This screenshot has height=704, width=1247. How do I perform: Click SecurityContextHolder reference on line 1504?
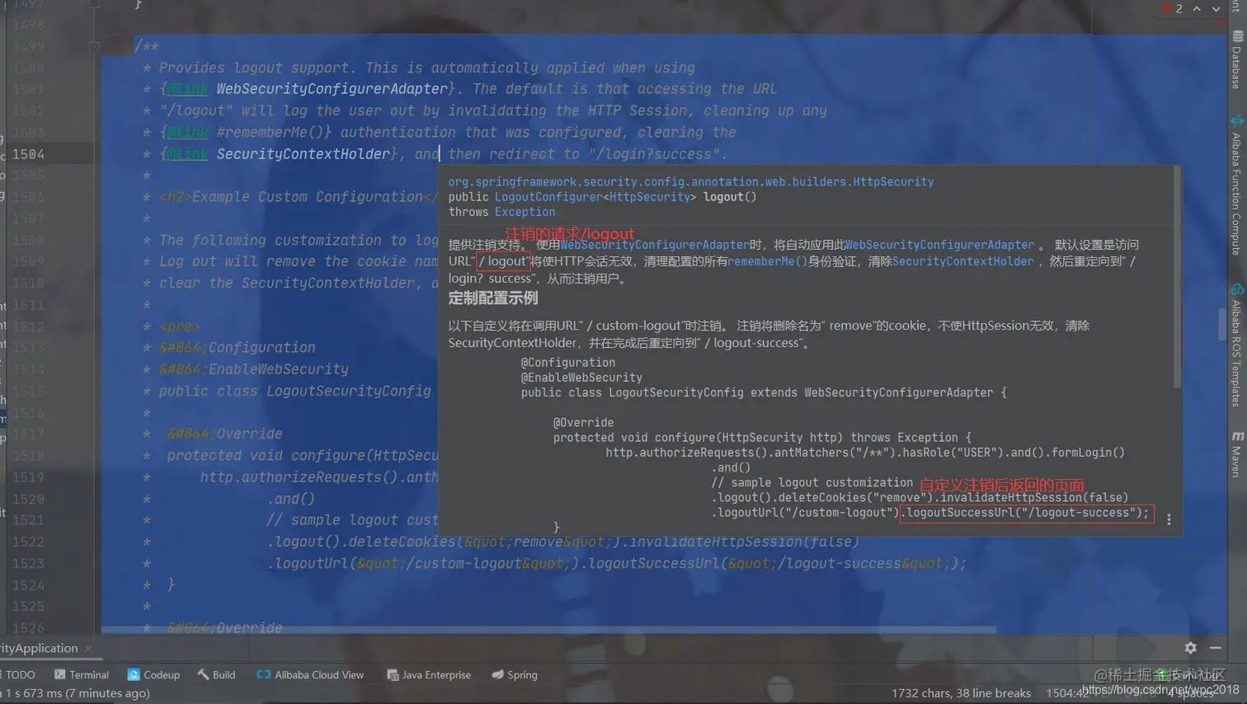303,154
